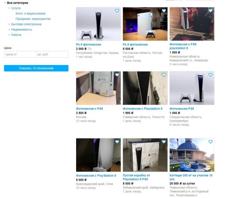Favorite the empty PS5 box listing
The height and width of the screenshot is (198, 240).
tap(164, 142)
